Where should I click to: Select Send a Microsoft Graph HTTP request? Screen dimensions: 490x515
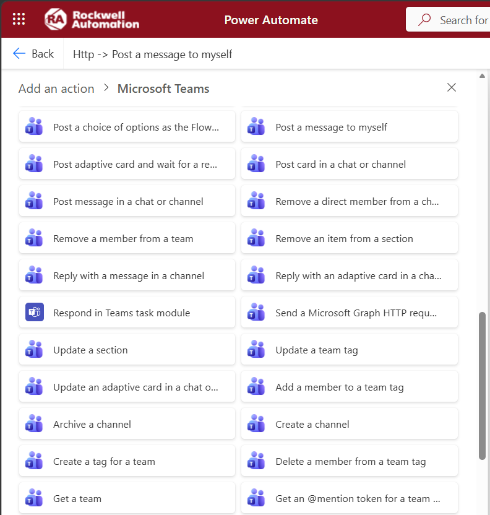(349, 313)
